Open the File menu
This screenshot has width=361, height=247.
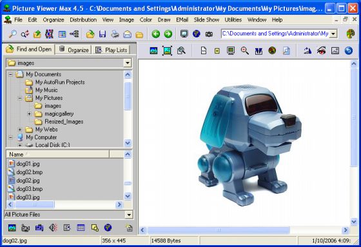pyautogui.click(x=18, y=20)
